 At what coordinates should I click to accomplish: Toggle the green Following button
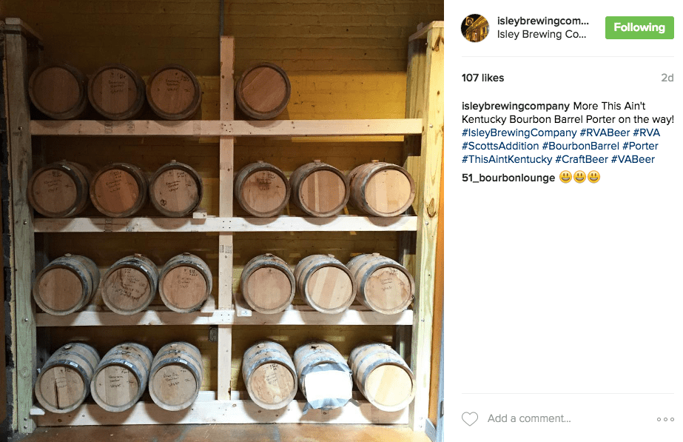click(639, 27)
